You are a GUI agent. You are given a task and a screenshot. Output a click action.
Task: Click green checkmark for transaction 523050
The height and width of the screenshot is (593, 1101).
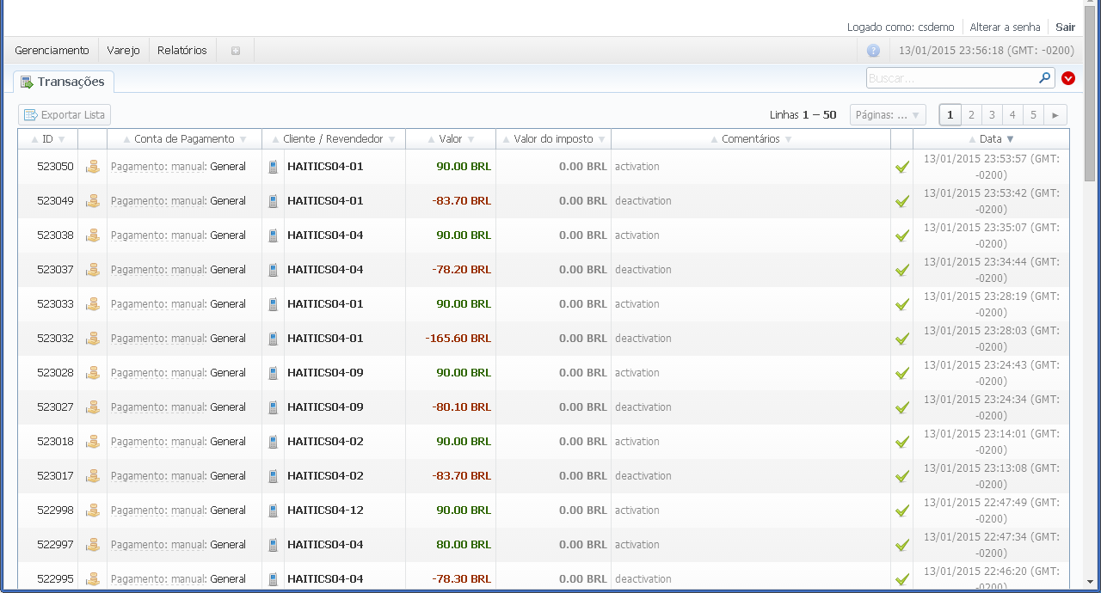tap(902, 167)
